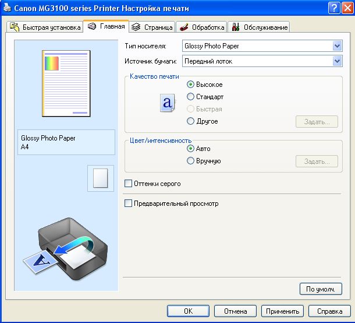This screenshot has height=323, width=355.
Task: Switch to the Обработка tab
Action: [201, 27]
